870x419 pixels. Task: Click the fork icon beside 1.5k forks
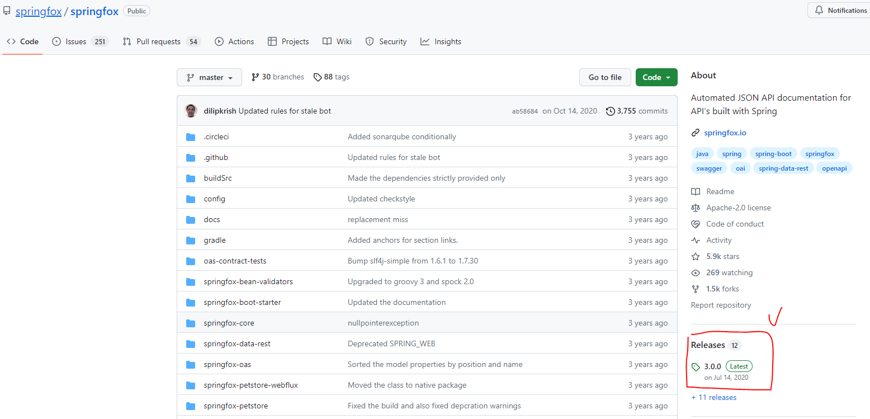coord(696,289)
